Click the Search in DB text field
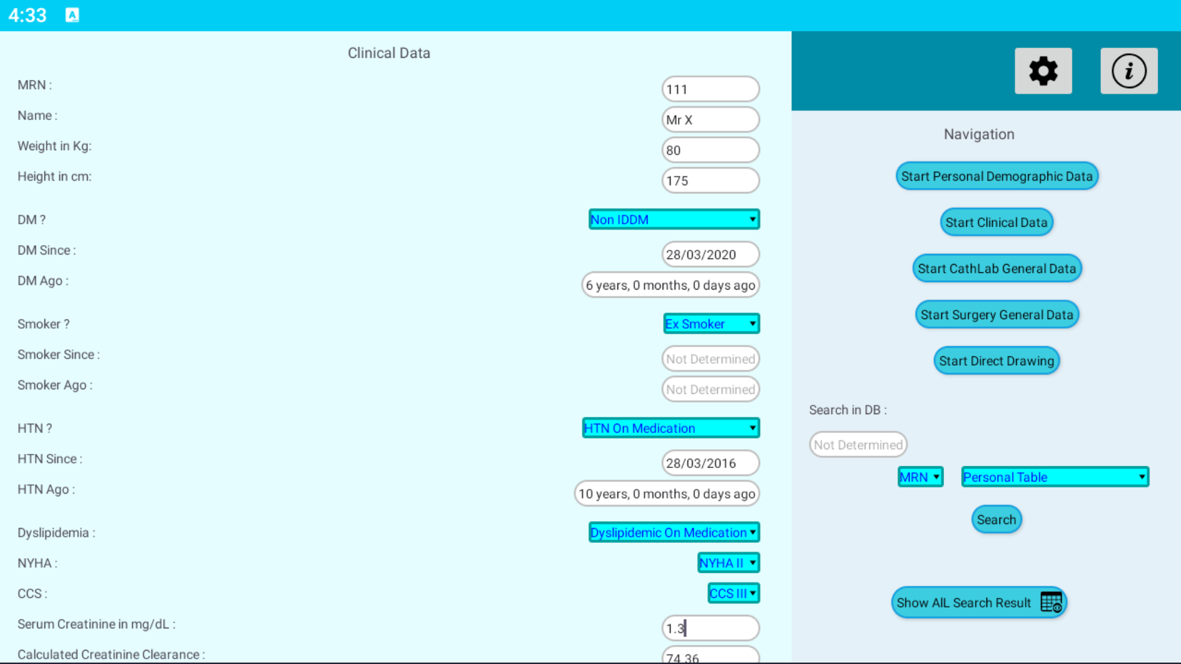The width and height of the screenshot is (1181, 664). [858, 444]
